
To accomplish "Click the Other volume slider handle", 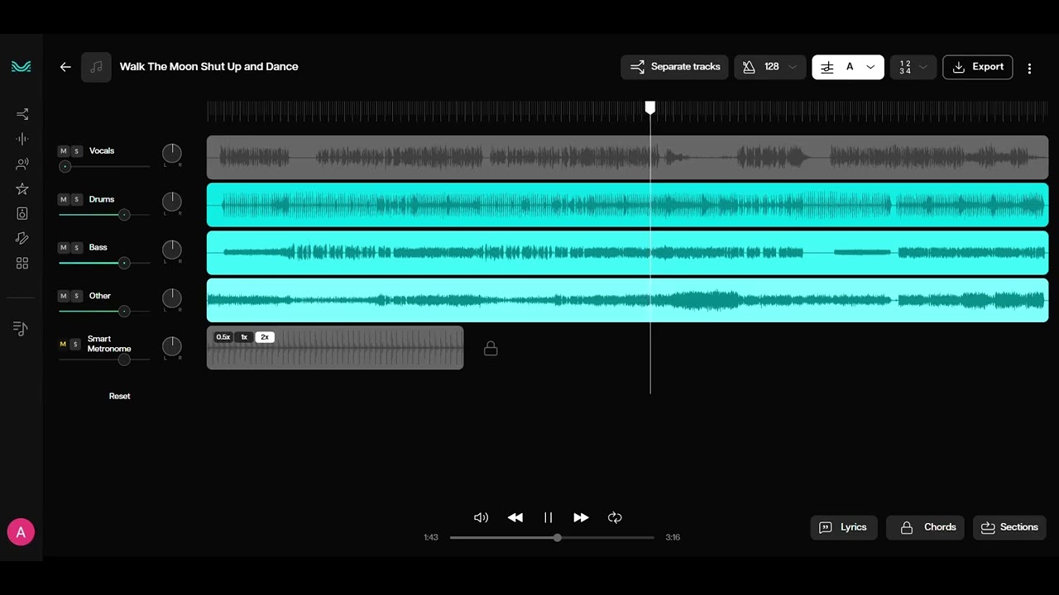I will [124, 312].
